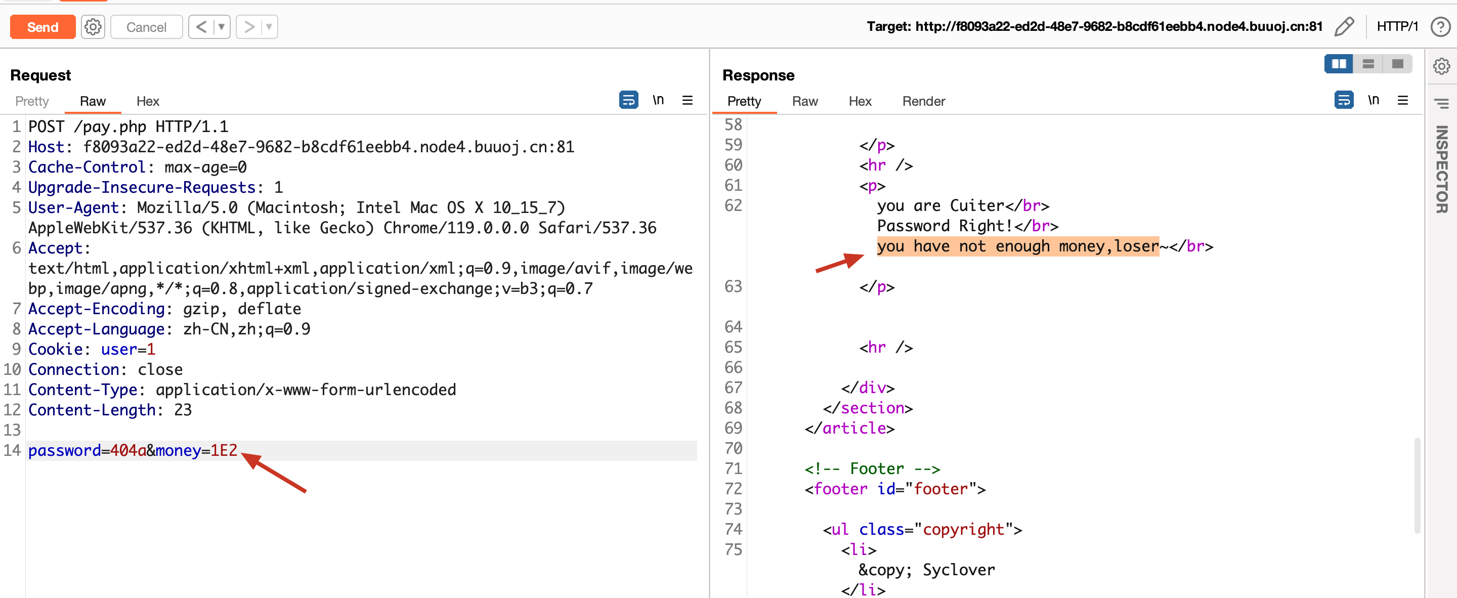Click the Accept-Language header line
Viewport: 1457px width, 598px height.
point(169,329)
